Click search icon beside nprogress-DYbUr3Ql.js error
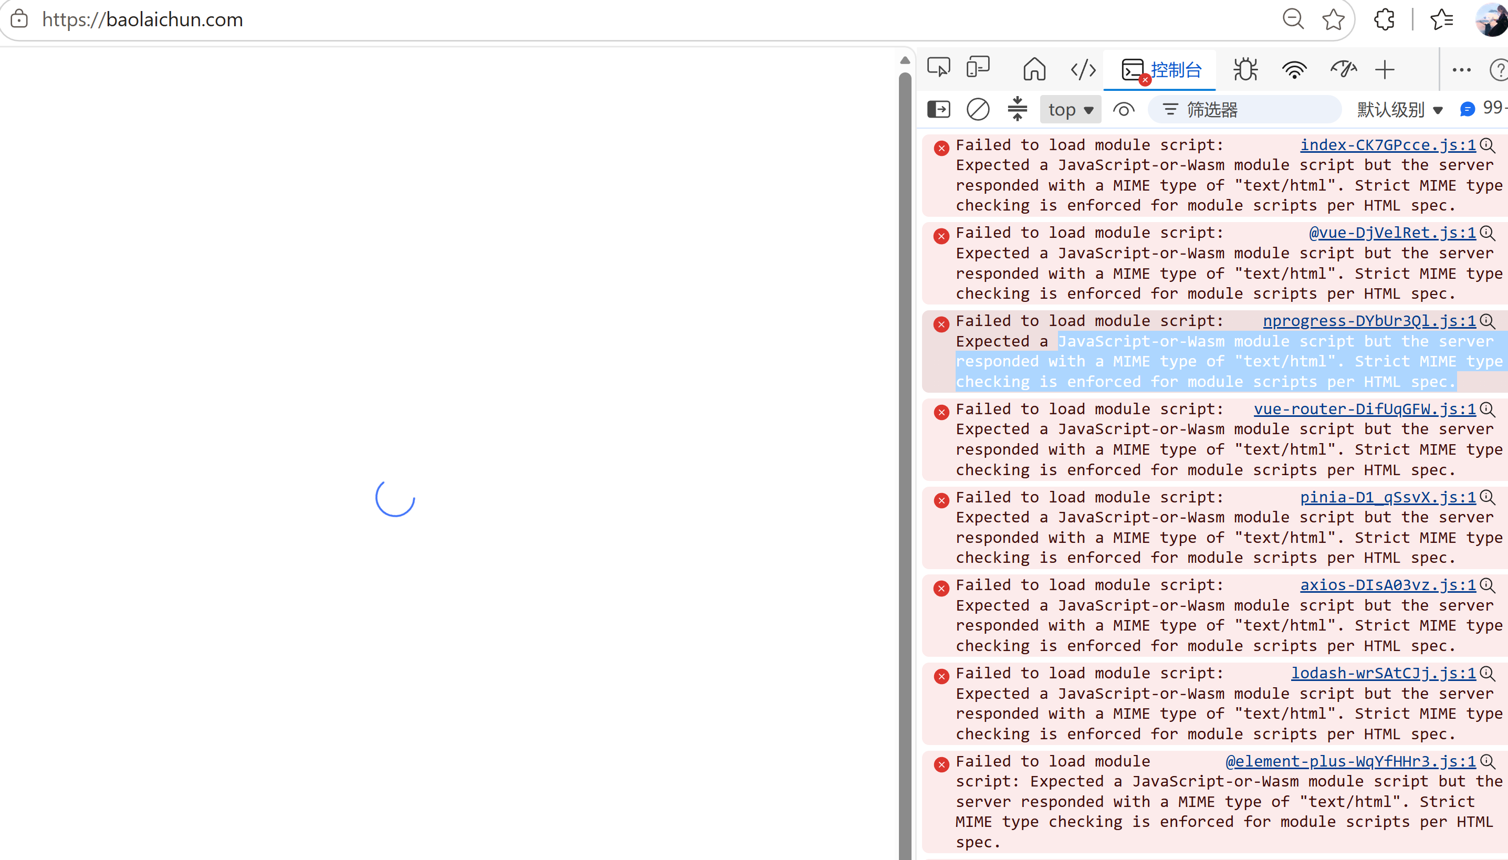Viewport: 1508px width, 860px height. (1488, 322)
